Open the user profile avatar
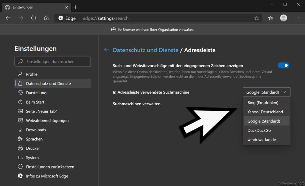 tap(284, 18)
